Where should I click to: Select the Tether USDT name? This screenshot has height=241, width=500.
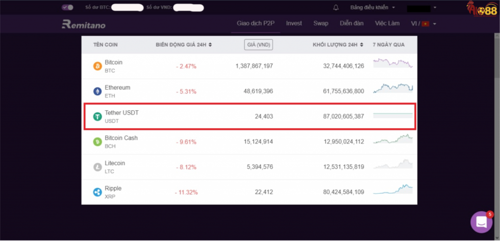(x=122, y=113)
